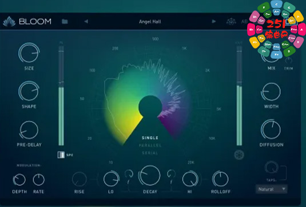
Task: Toggle the SPE spectrum display button
Action: pyautogui.click(x=61, y=155)
